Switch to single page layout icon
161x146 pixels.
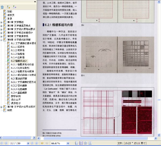coord(76,143)
